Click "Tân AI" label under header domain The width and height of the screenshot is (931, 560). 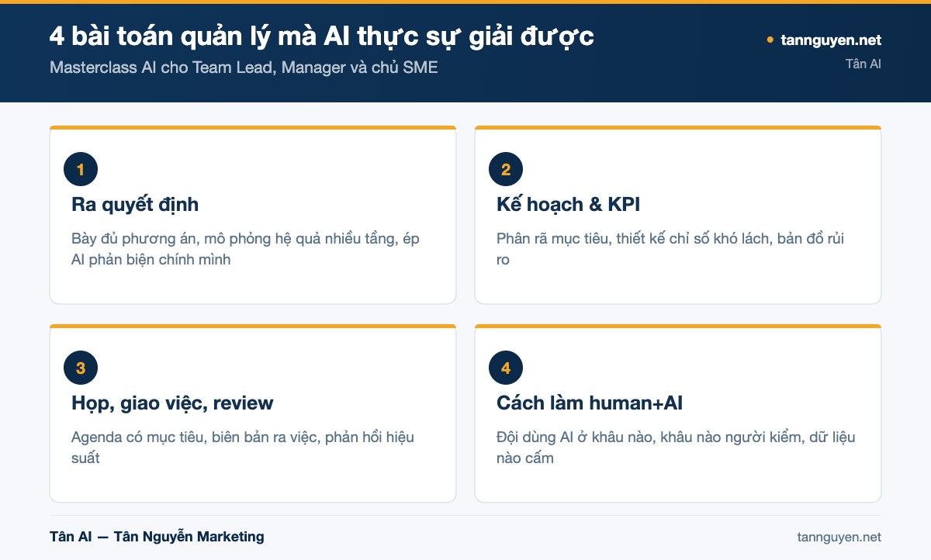(x=864, y=64)
